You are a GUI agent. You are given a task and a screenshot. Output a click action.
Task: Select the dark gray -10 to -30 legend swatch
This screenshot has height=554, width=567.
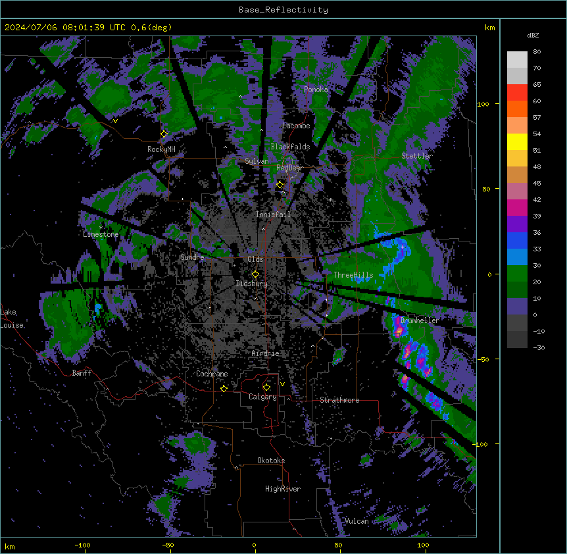coord(517,340)
